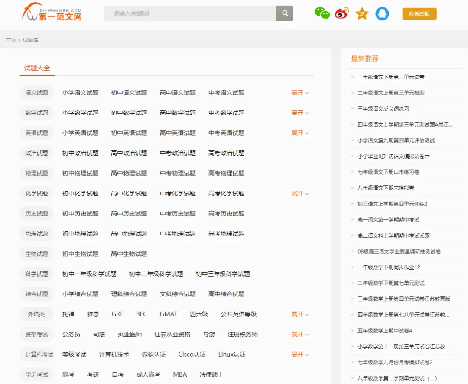The image size is (468, 384).
Task: Open 高一语文第一学期期中考试
Action: [388, 219]
